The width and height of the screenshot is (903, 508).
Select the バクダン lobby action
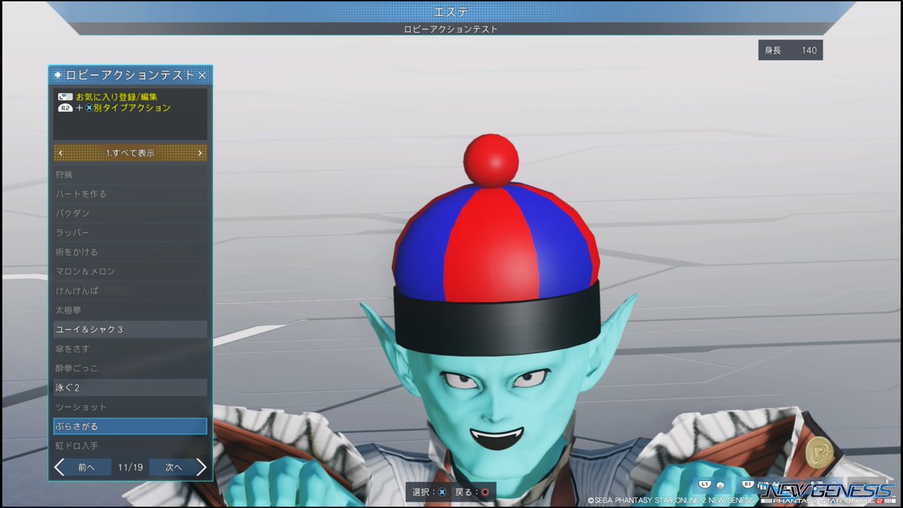coord(130,213)
